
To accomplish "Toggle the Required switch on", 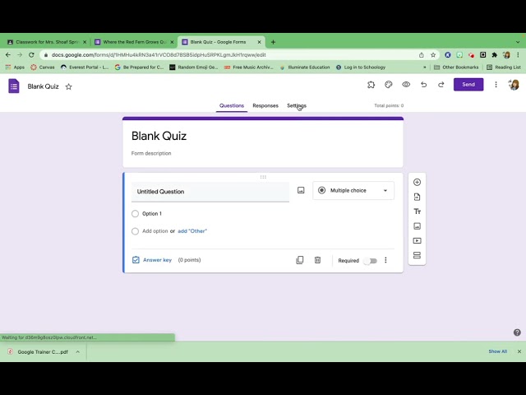I will pos(371,261).
